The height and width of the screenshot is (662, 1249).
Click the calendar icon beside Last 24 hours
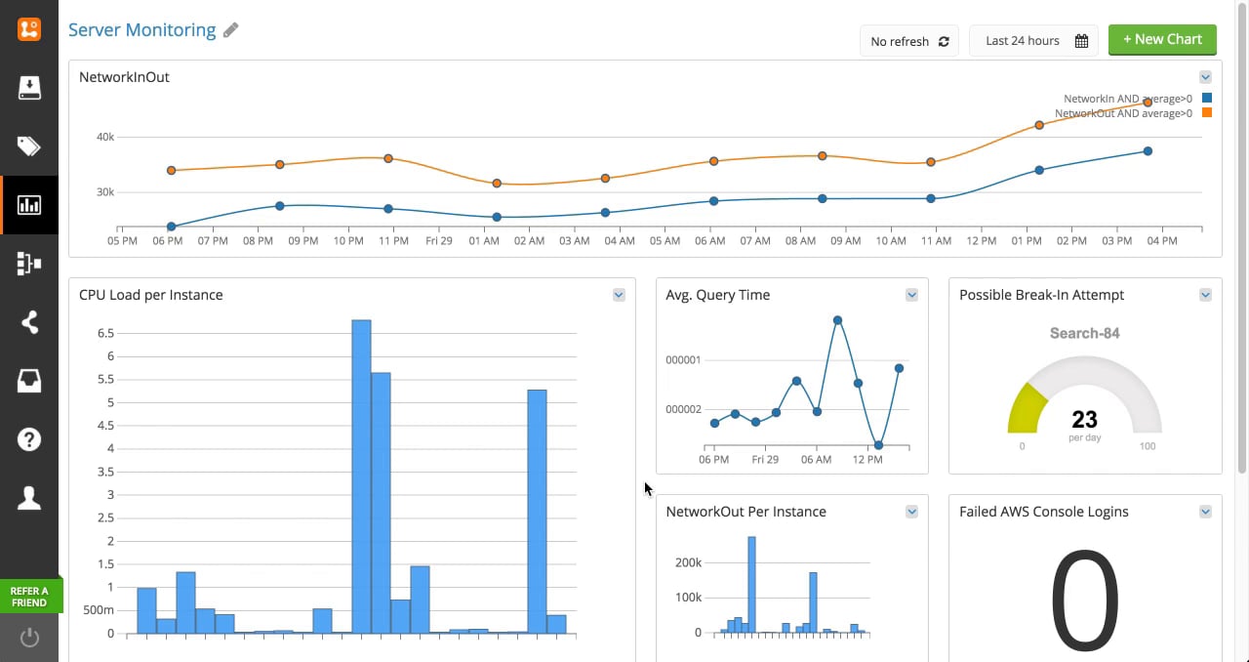[1081, 41]
